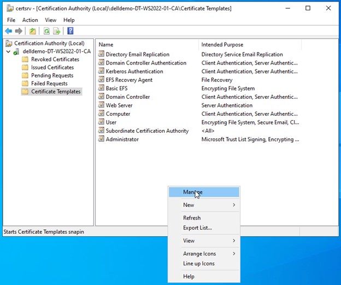Select Pending Requests in the tree
The width and height of the screenshot is (341, 285).
[x=52, y=75]
